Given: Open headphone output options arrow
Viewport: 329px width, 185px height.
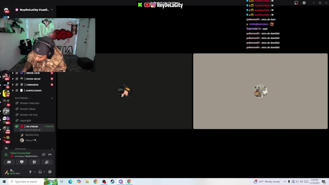Looking at the screenshot, I should point(44,172).
